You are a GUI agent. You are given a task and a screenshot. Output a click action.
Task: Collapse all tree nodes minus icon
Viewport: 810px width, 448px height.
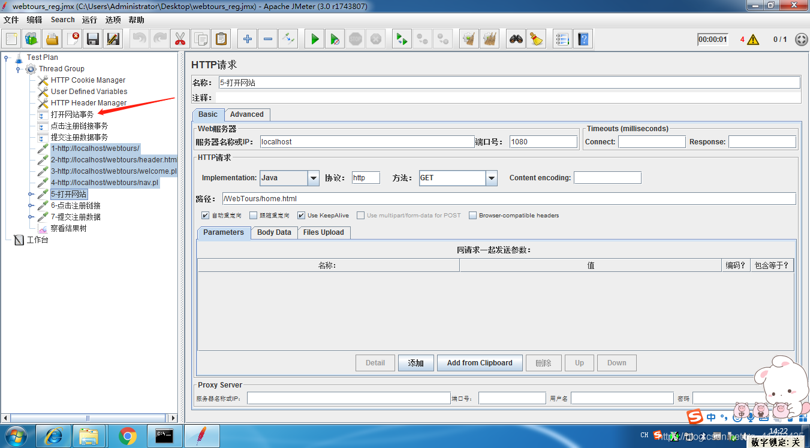click(x=267, y=40)
